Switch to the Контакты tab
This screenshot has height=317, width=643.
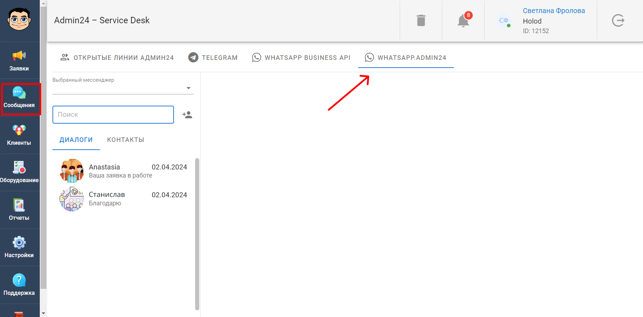(x=126, y=140)
